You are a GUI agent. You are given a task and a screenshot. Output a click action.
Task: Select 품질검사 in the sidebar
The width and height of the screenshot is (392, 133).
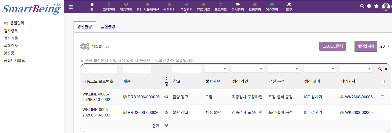pyautogui.click(x=11, y=46)
